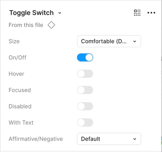Screen dimensions: 162x152
Task: Click the Toggle Switch component name
Action: 32,13
